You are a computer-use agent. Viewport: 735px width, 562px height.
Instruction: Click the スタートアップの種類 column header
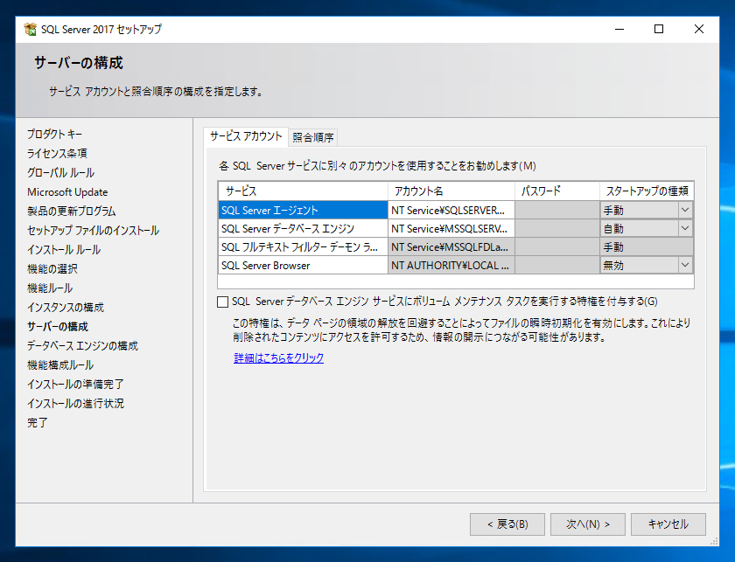(x=647, y=191)
